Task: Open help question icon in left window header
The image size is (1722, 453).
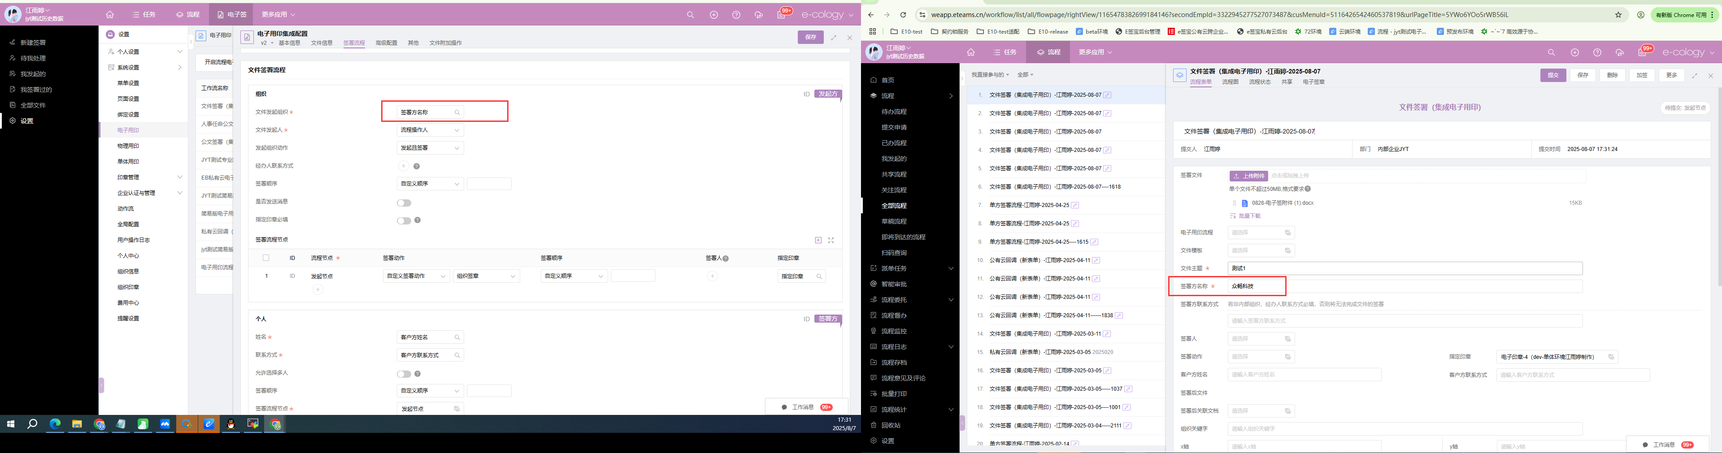Action: pos(737,15)
